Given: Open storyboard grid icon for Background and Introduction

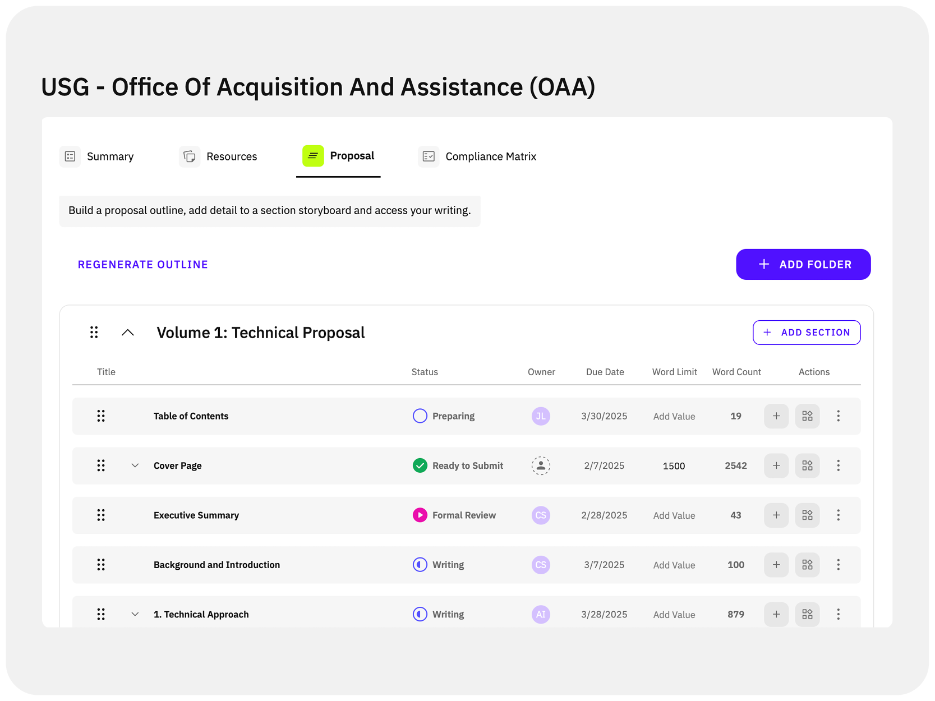Looking at the screenshot, I should click(807, 565).
